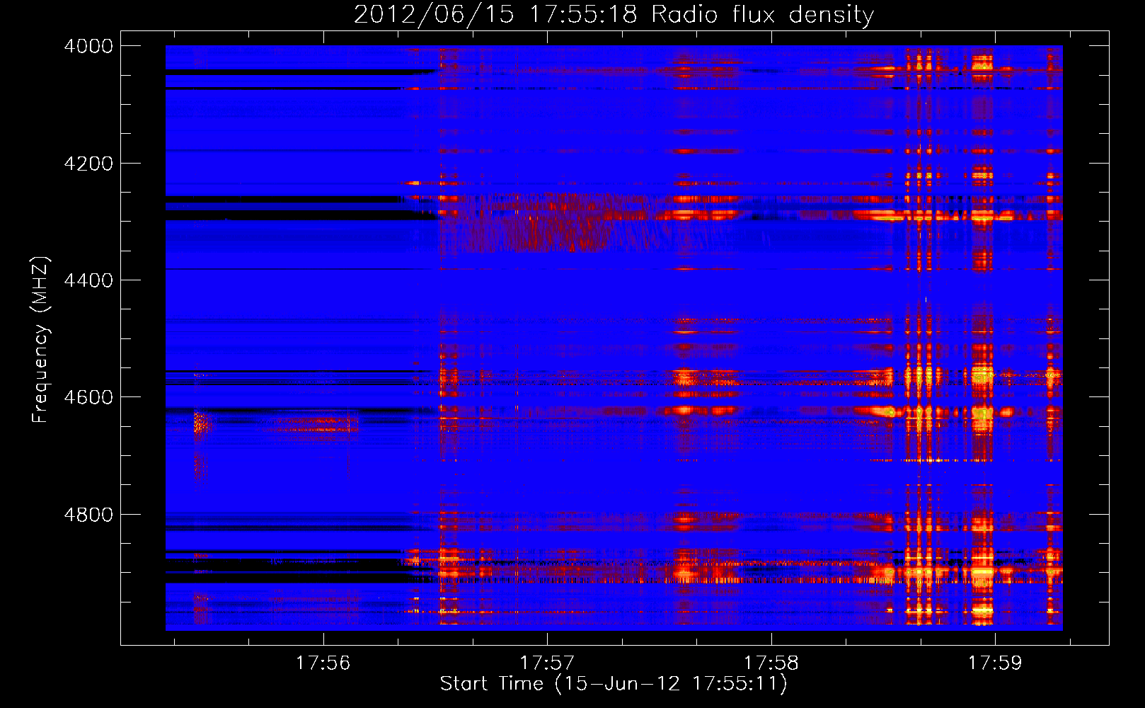Select the 4600 frequency tick label
Viewport: 1145px width, 708px height.
[x=88, y=397]
